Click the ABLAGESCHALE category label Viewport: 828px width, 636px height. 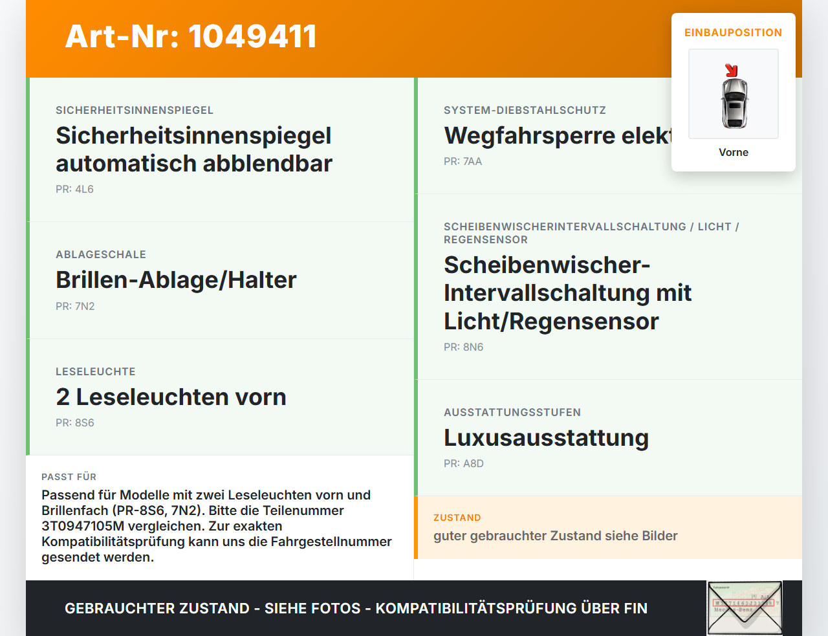101,254
